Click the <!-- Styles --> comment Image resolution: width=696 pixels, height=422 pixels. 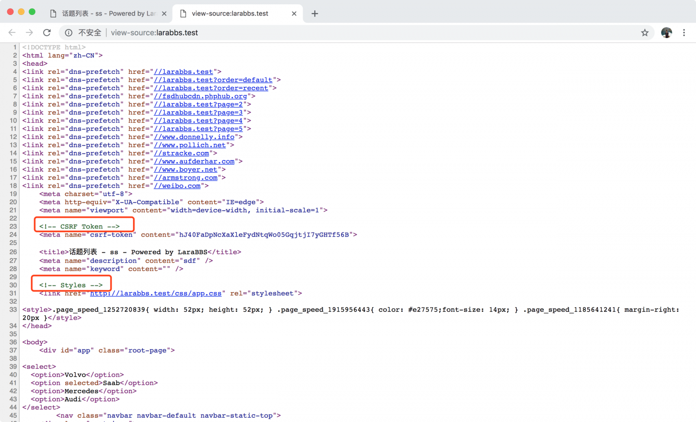71,285
